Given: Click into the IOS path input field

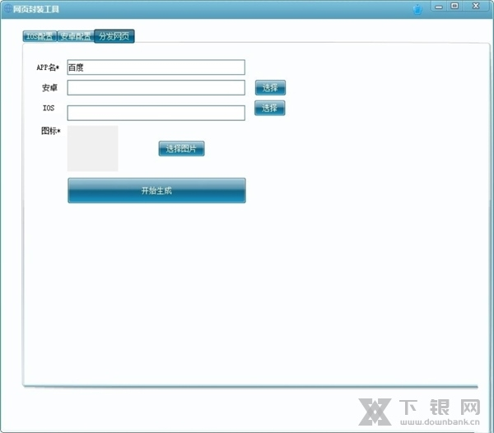Looking at the screenshot, I should [156, 113].
